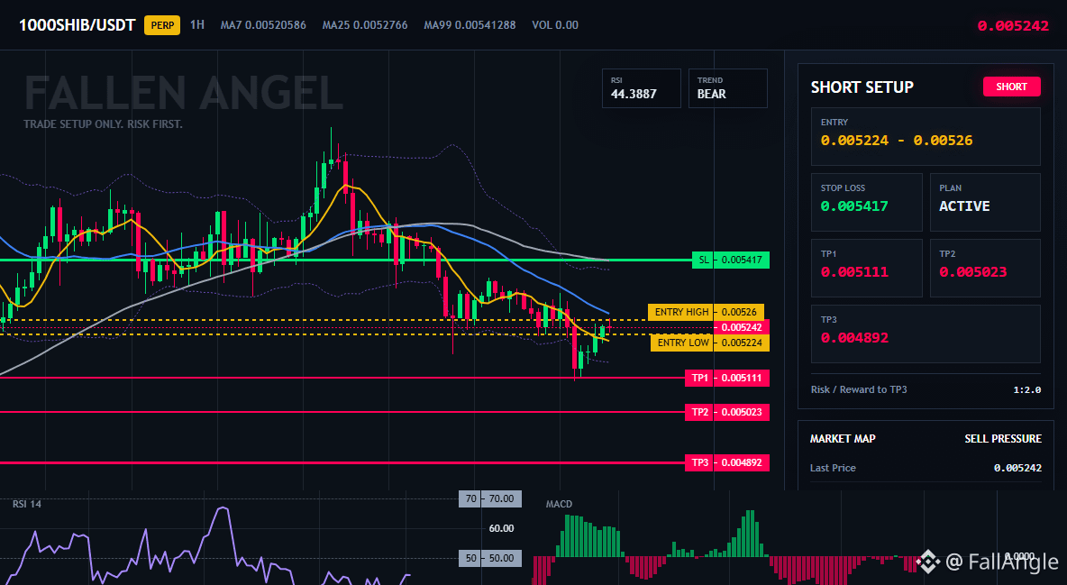Screen dimensions: 1067x585
Task: Click the TP2 0.005023 card in setup panel
Action: pos(985,268)
